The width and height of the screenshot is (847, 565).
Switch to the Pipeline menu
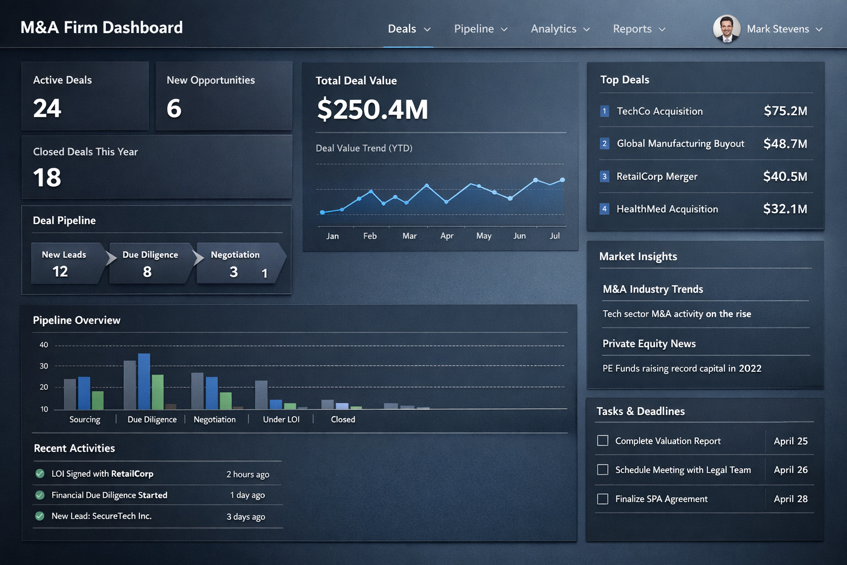tap(480, 29)
